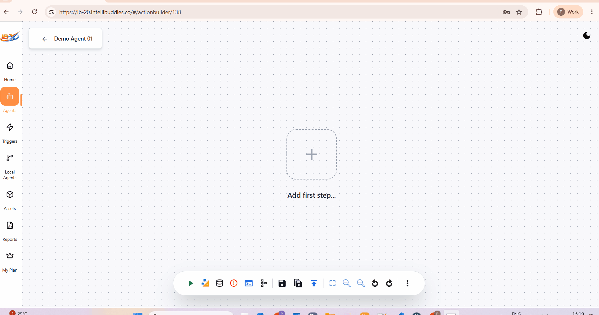
Task: Toggle dark mode with the moon icon
Action: 587,36
